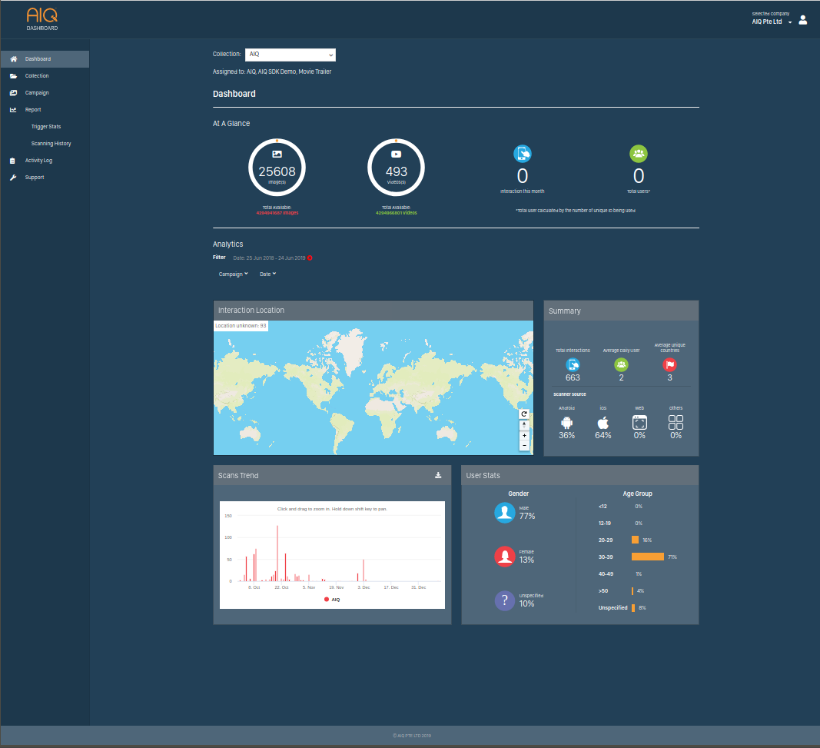Open the Dashboard sidebar icon
This screenshot has width=820, height=748.
click(13, 58)
